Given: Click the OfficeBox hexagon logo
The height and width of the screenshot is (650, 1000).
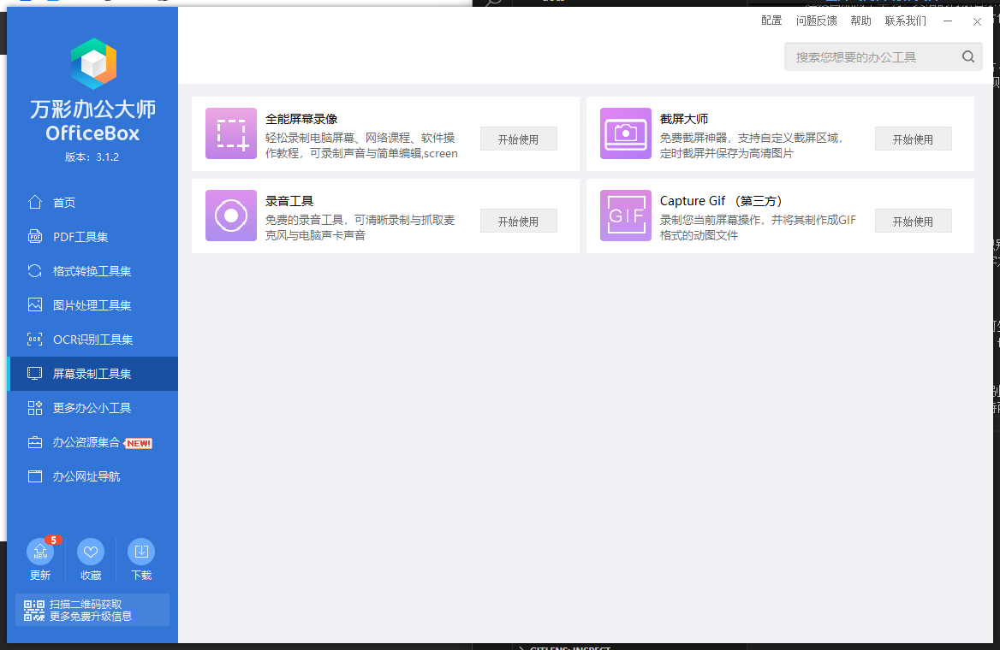Looking at the screenshot, I should pos(94,64).
